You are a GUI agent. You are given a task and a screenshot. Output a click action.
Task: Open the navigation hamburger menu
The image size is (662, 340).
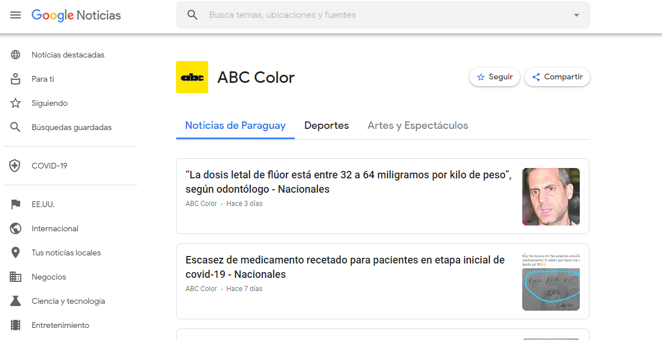click(16, 15)
